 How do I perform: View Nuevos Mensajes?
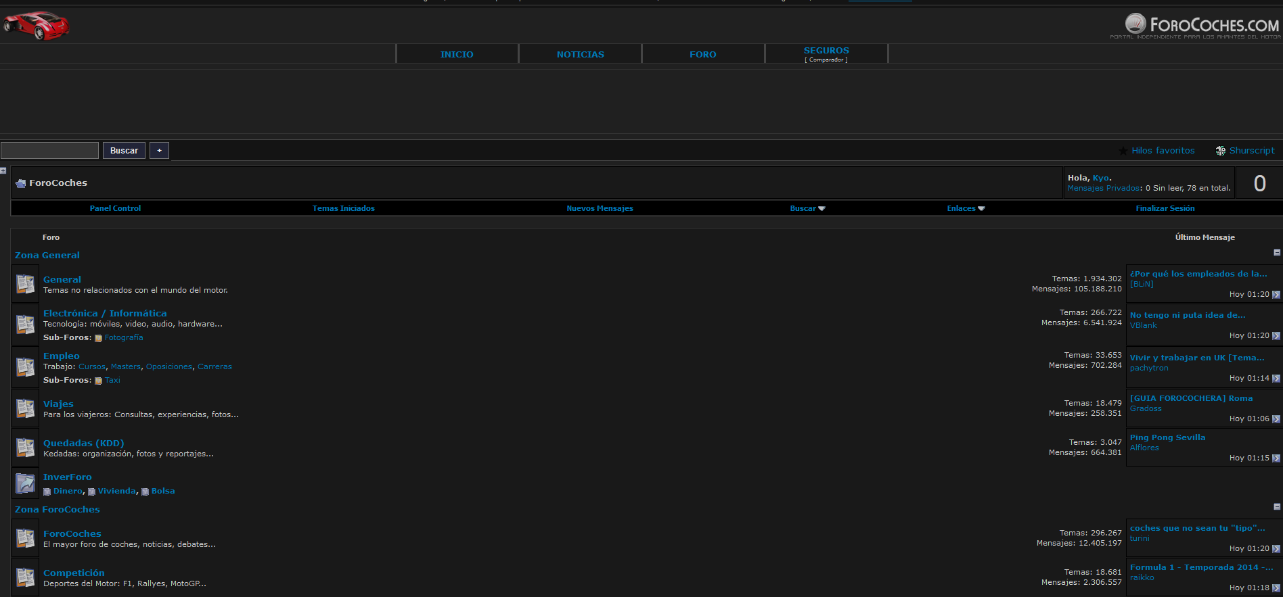click(x=600, y=208)
